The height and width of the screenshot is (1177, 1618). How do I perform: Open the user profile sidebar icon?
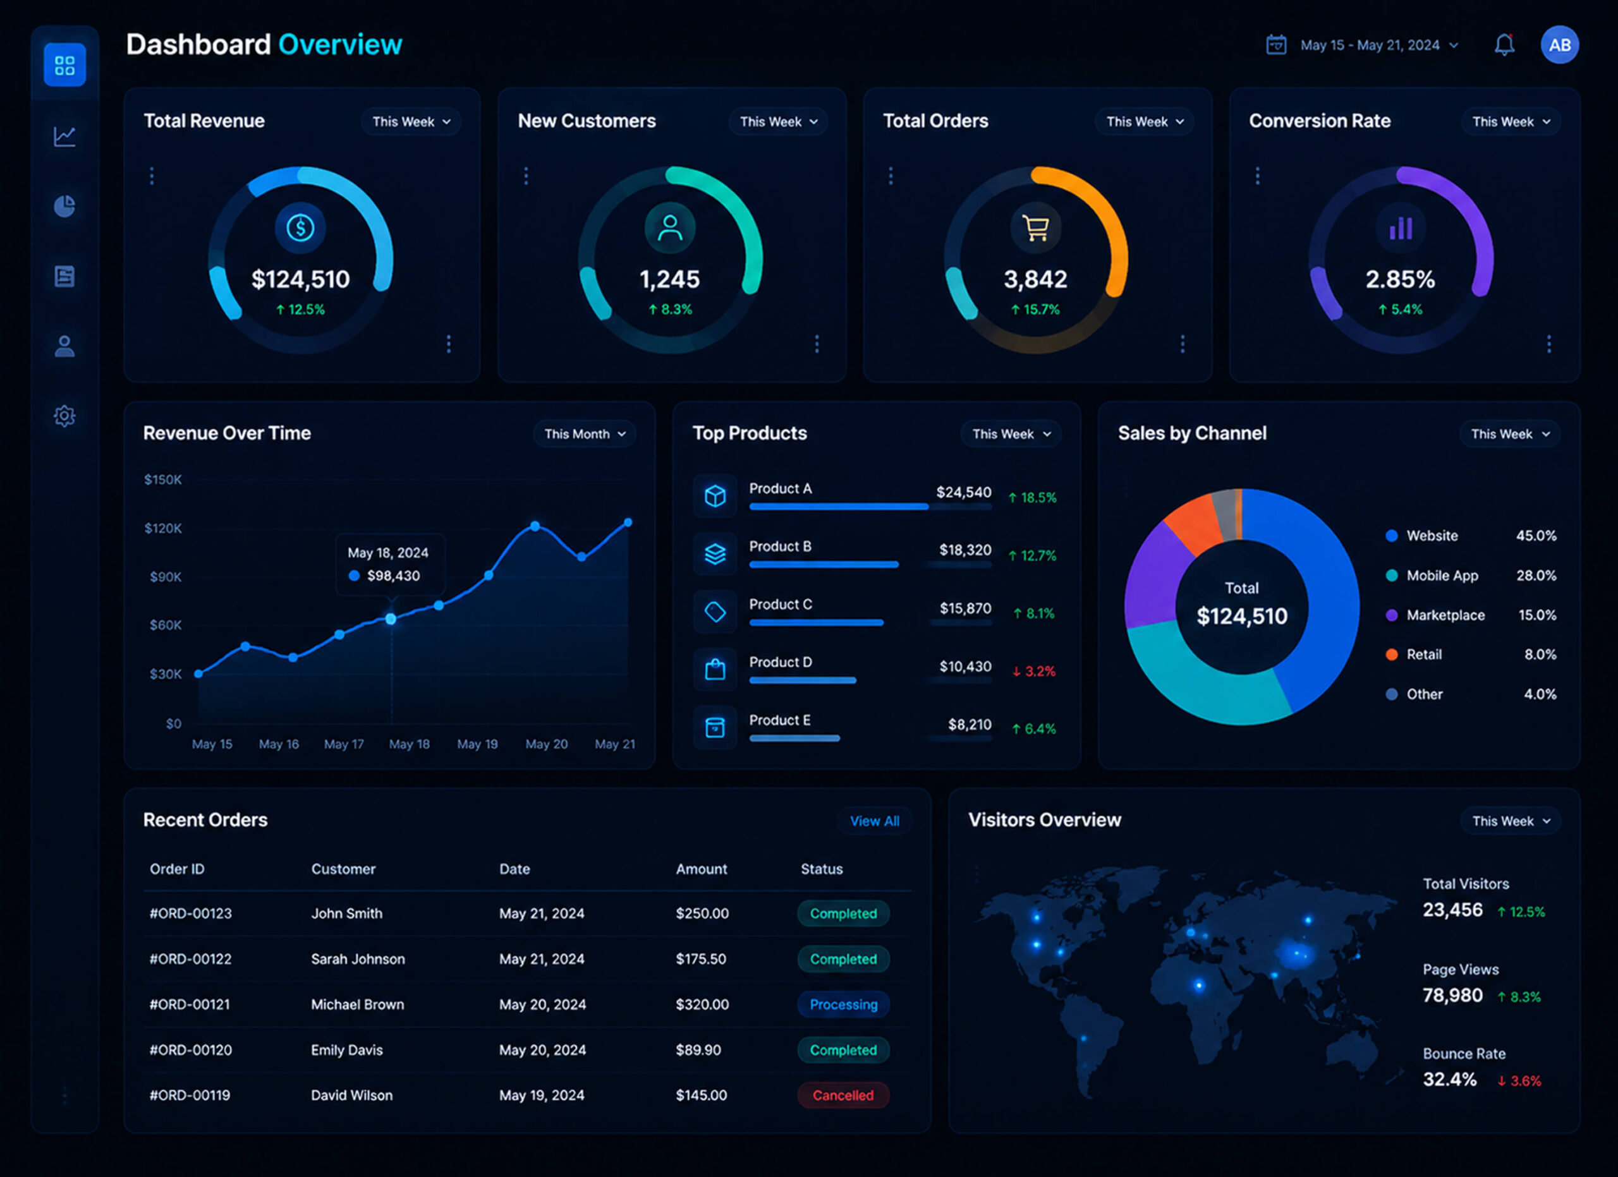tap(64, 346)
